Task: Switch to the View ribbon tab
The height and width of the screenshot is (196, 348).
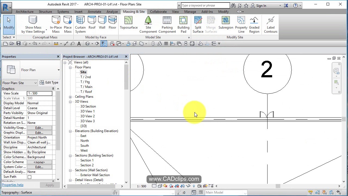Action: pyautogui.click(x=175, y=12)
